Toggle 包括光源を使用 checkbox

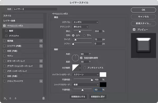pos(81,58)
